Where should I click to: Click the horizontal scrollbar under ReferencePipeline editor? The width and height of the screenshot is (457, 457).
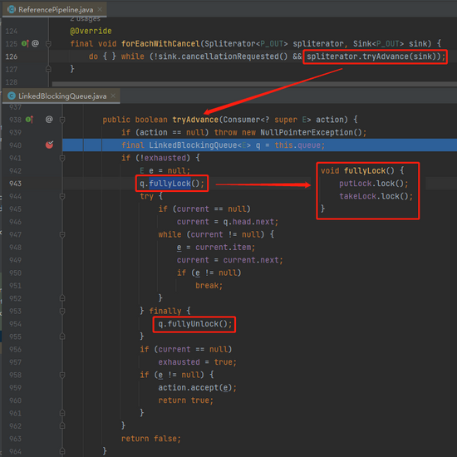point(254,84)
